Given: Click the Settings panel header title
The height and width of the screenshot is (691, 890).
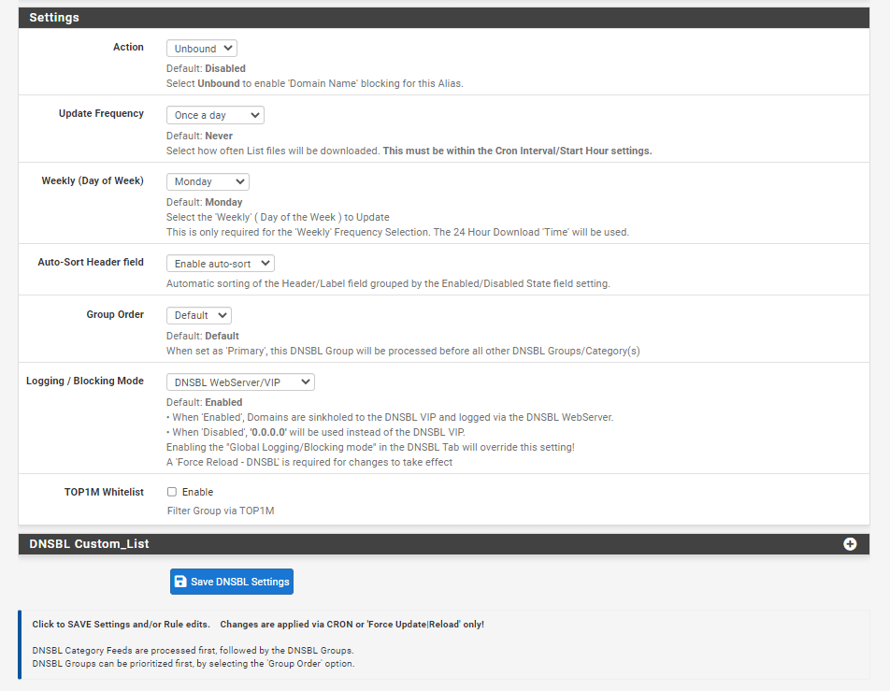Looking at the screenshot, I should (x=54, y=18).
